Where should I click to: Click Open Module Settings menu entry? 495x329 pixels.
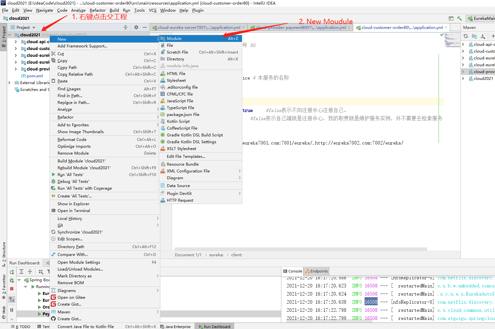point(105,262)
